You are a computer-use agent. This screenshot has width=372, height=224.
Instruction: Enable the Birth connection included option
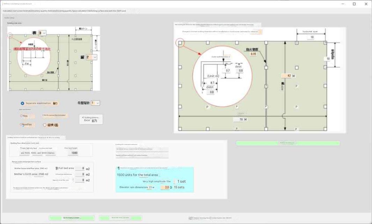[43, 115]
